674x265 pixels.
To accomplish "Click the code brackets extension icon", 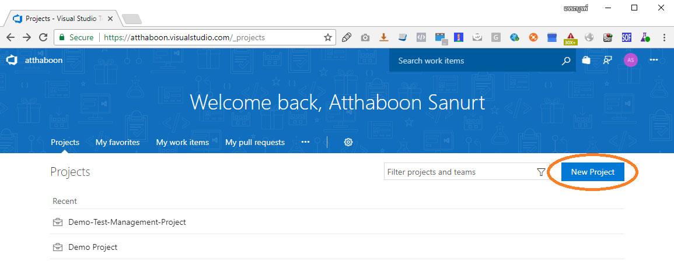I will (x=421, y=37).
